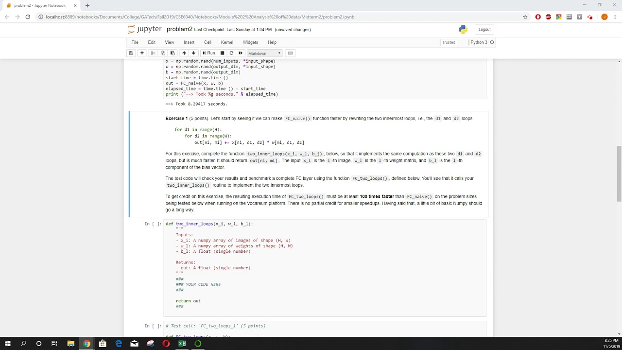
Task: Open the Windows Start menu
Action: click(8, 343)
